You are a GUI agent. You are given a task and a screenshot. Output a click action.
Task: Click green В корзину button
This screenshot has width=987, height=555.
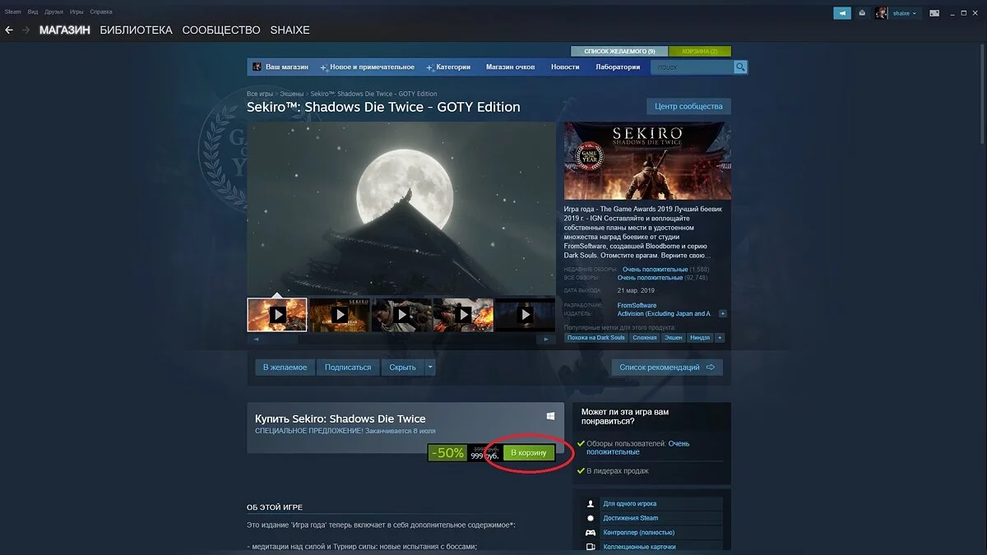point(529,453)
